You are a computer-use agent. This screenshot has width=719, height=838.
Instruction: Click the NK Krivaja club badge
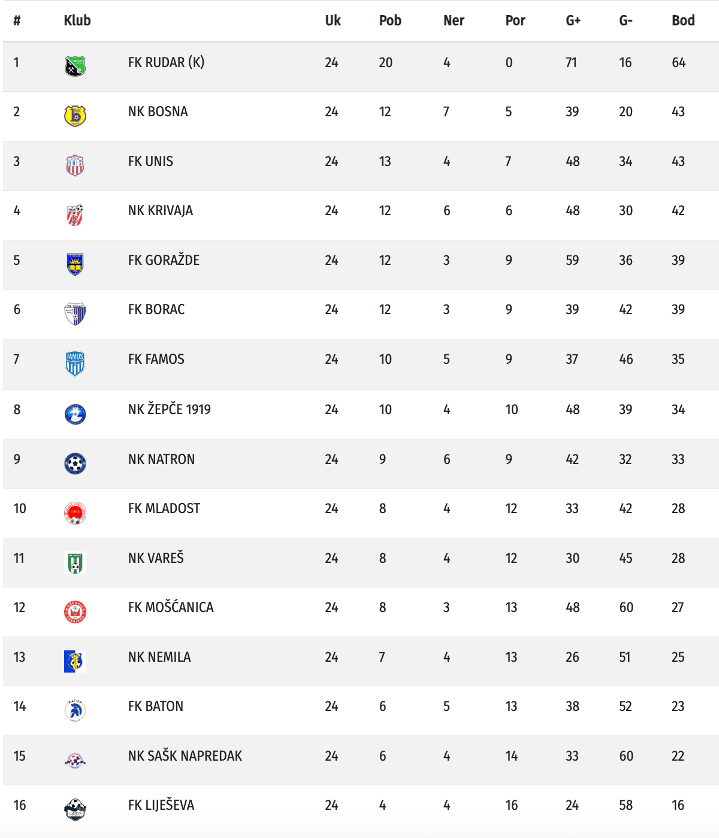[75, 215]
